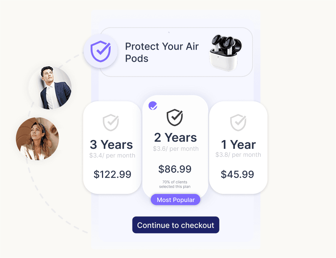This screenshot has width=336, height=258.
Task: Click the shield icon on the 3 Years card
Action: [111, 122]
